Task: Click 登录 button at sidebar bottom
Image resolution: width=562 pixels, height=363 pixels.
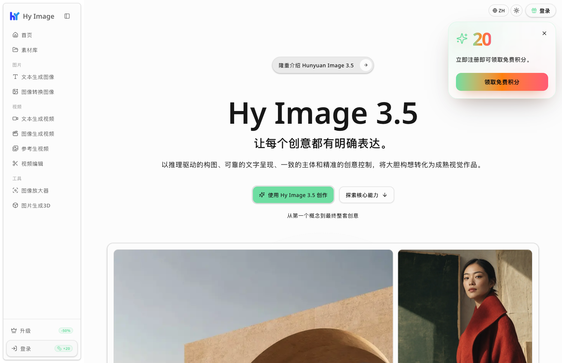Action: tap(42, 349)
